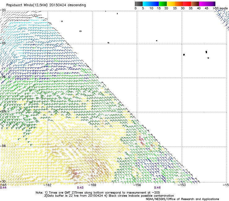Click the 'NOAA/NESDIS/Office of Research and Applications' credit

coord(182,199)
